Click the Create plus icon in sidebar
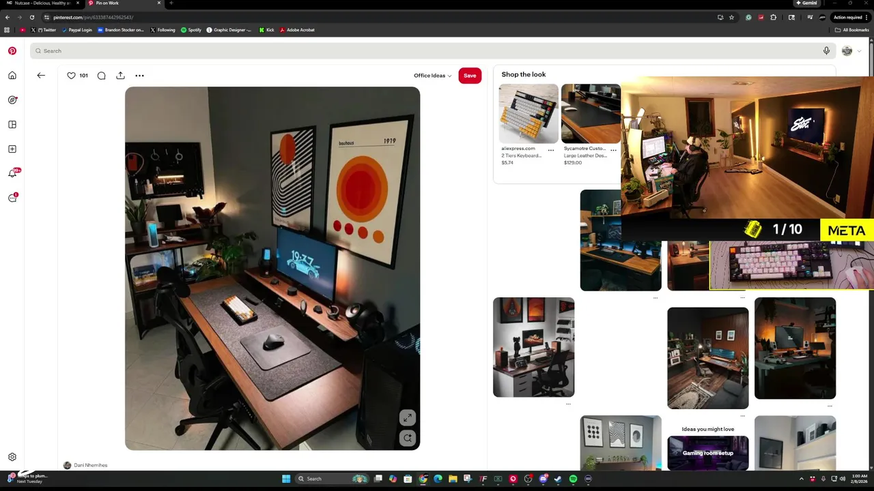The height and width of the screenshot is (491, 874). (12, 149)
